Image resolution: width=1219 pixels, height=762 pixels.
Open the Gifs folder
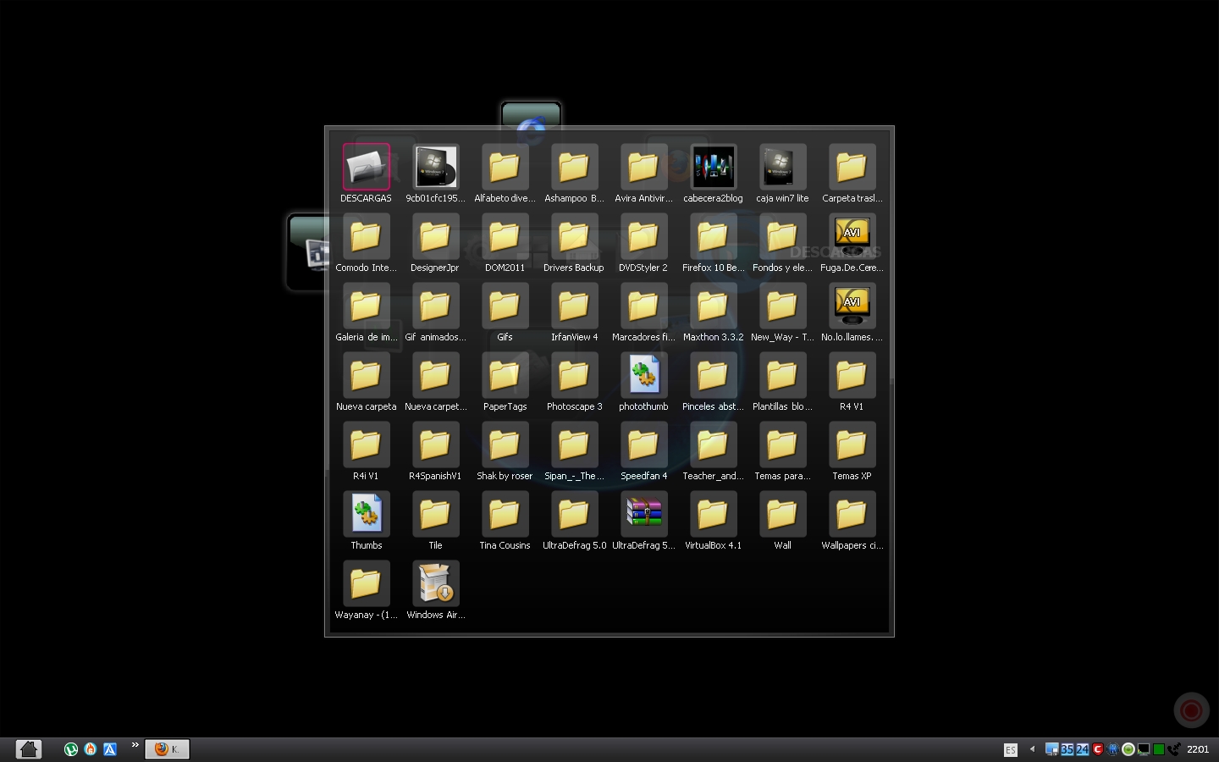pos(505,306)
